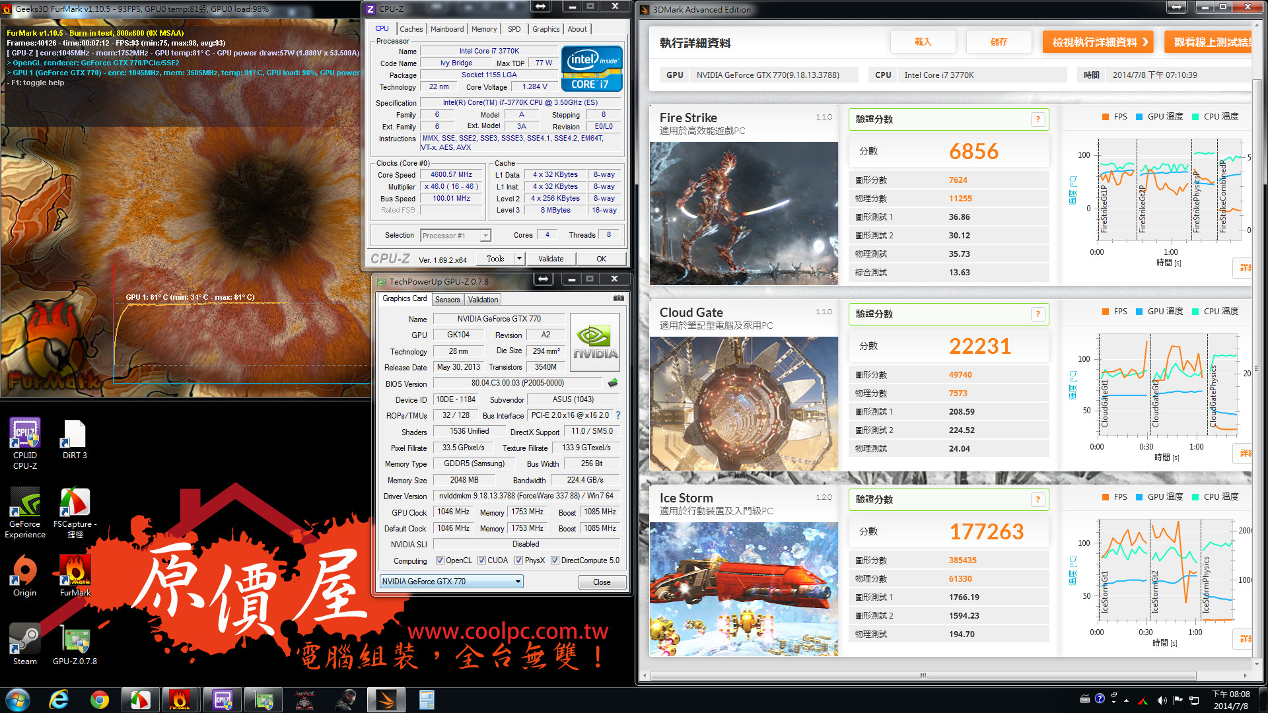Click the racing car game taskbar icon
The image size is (1268, 713).
(x=304, y=700)
